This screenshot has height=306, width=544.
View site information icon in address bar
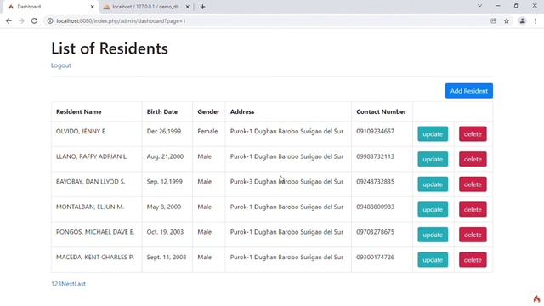point(50,20)
